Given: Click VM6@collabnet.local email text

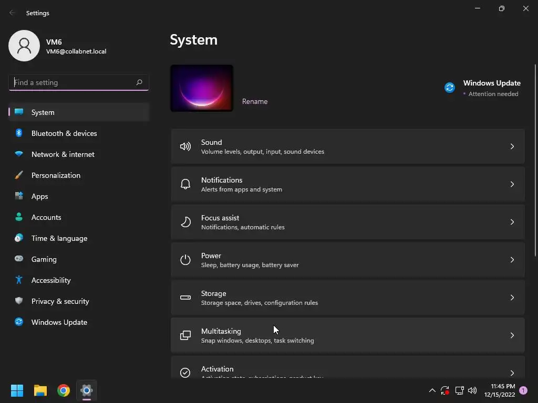Looking at the screenshot, I should (x=76, y=51).
